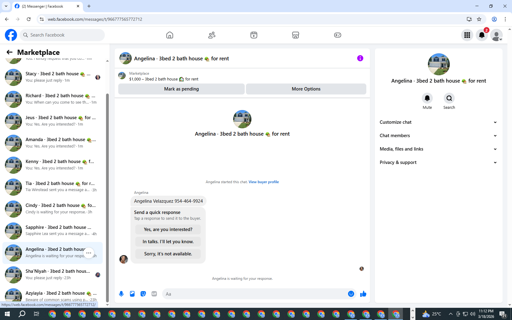Show hidden system tray icons

click(x=450, y=314)
